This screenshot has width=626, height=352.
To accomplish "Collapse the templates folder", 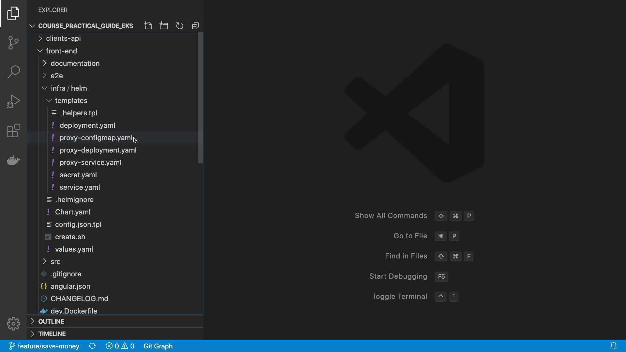I will (71, 100).
